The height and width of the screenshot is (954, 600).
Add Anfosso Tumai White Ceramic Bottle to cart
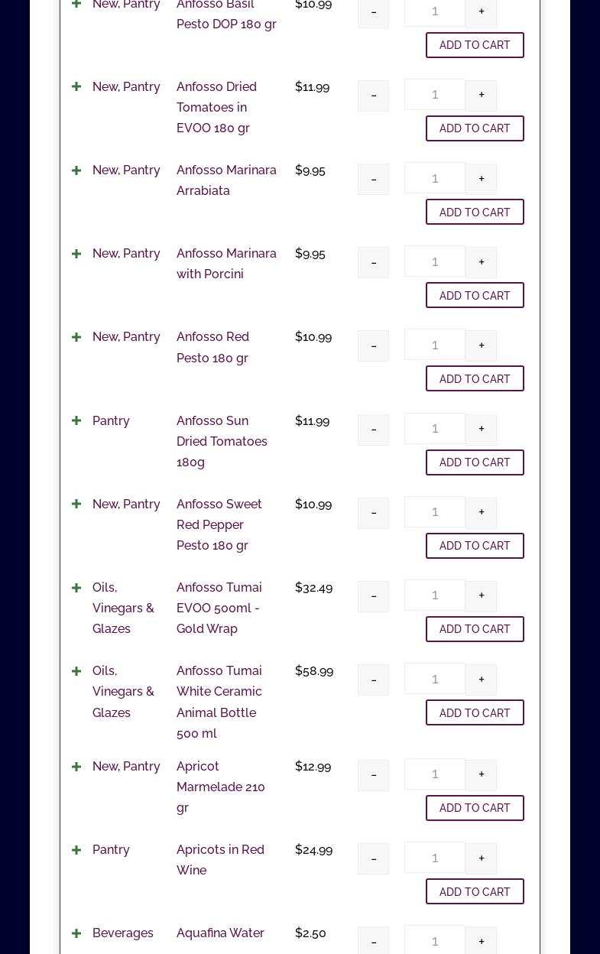pos(475,712)
